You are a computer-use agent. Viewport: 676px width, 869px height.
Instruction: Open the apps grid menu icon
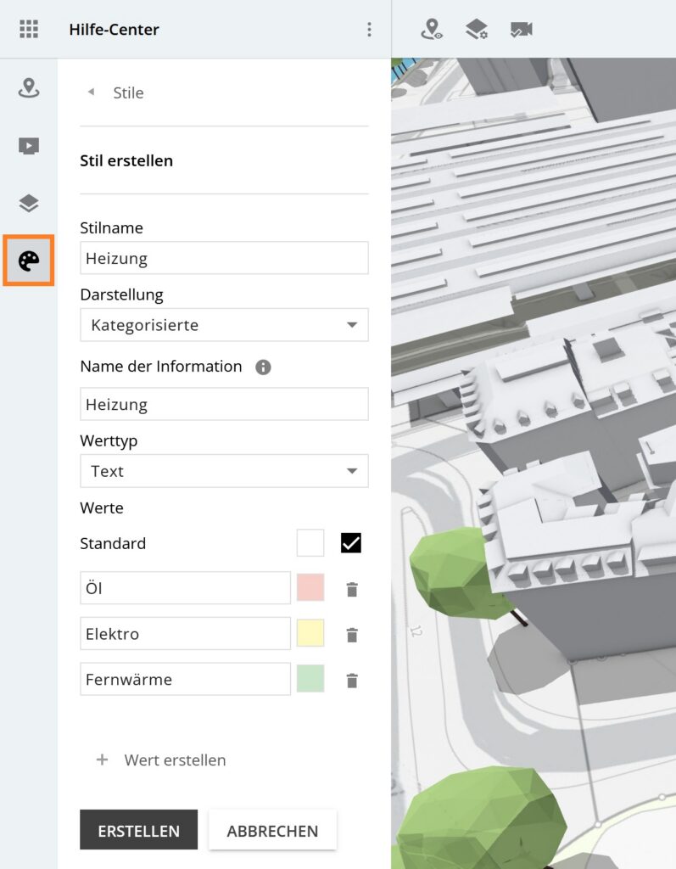[x=29, y=30]
